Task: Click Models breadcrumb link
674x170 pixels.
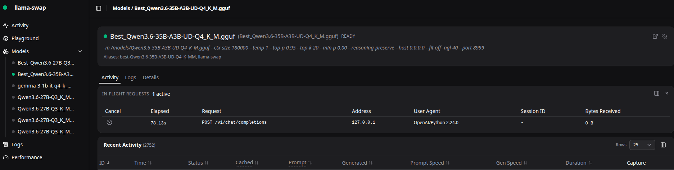Action: coord(121,8)
